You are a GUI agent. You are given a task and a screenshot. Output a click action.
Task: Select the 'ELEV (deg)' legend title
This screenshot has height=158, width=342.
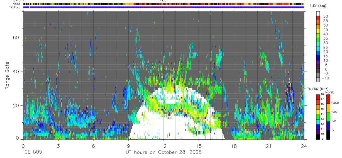click(318, 6)
